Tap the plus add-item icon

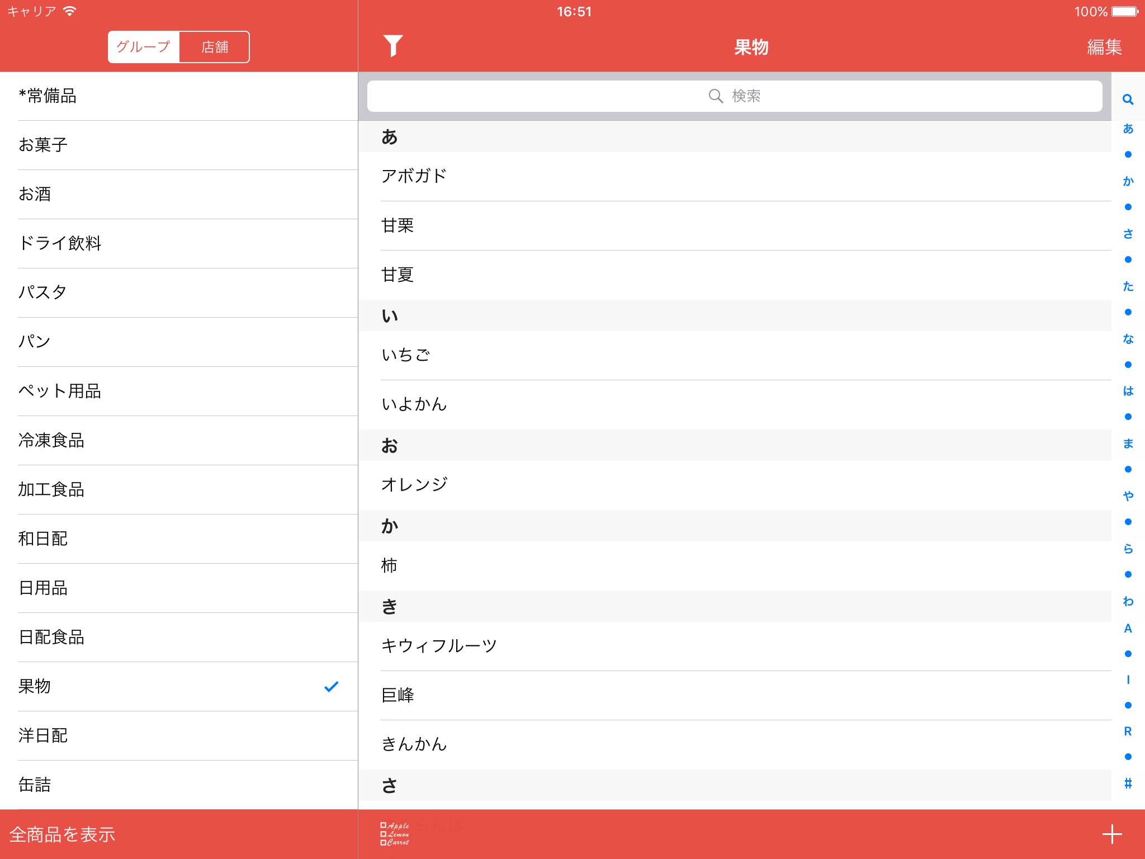pyautogui.click(x=1111, y=834)
